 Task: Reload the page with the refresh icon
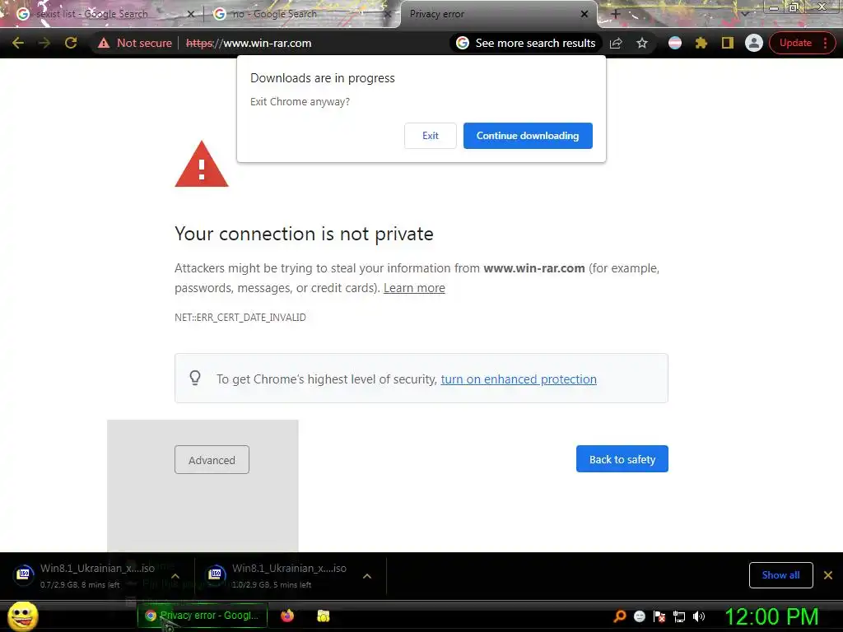71,43
